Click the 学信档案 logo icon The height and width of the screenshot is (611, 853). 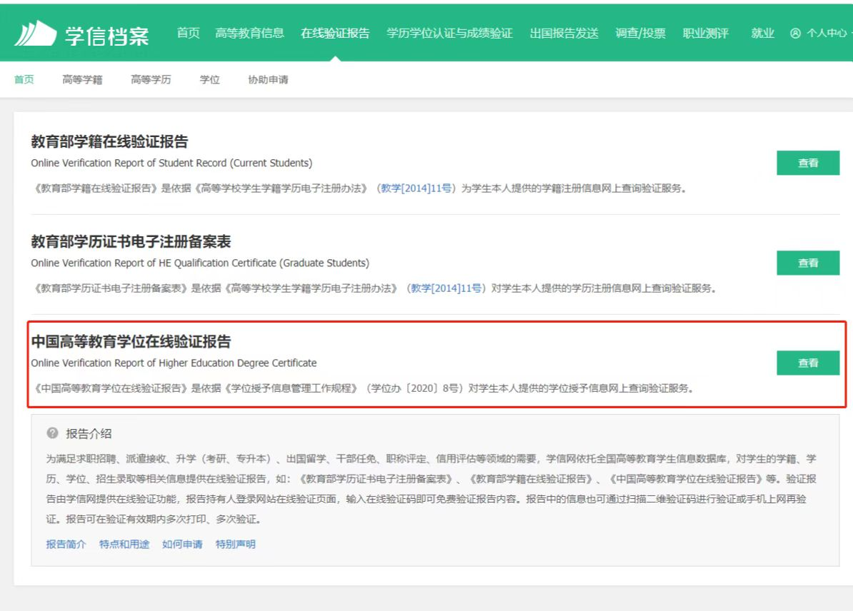coord(35,34)
